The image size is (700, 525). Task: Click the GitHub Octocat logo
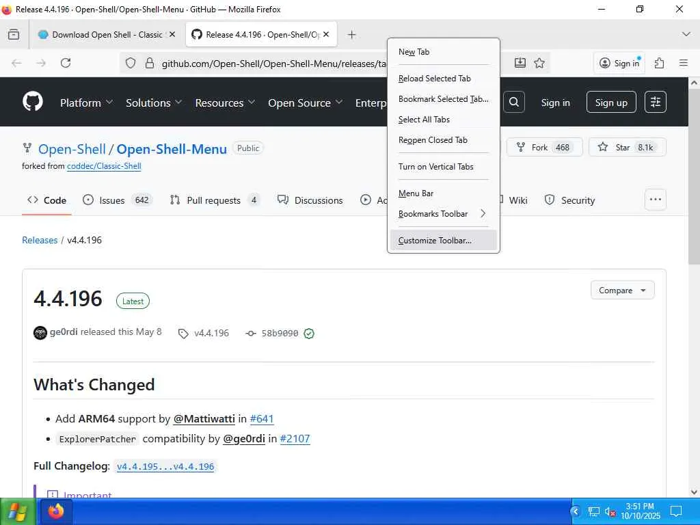pyautogui.click(x=33, y=102)
